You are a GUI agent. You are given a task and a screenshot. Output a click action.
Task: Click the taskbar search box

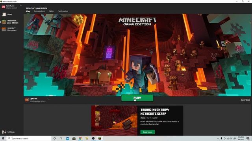[x=29, y=138]
